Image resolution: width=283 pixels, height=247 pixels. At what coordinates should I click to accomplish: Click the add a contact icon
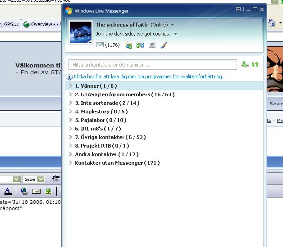[245, 64]
